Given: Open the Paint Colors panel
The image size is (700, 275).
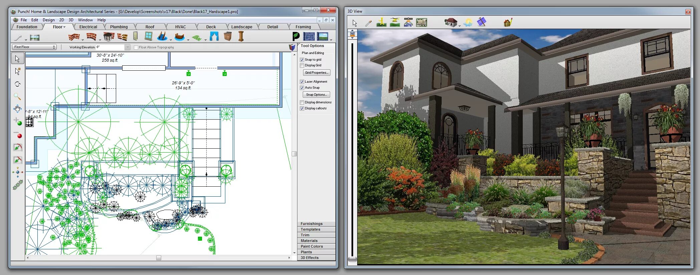Looking at the screenshot, I should click(x=316, y=247).
